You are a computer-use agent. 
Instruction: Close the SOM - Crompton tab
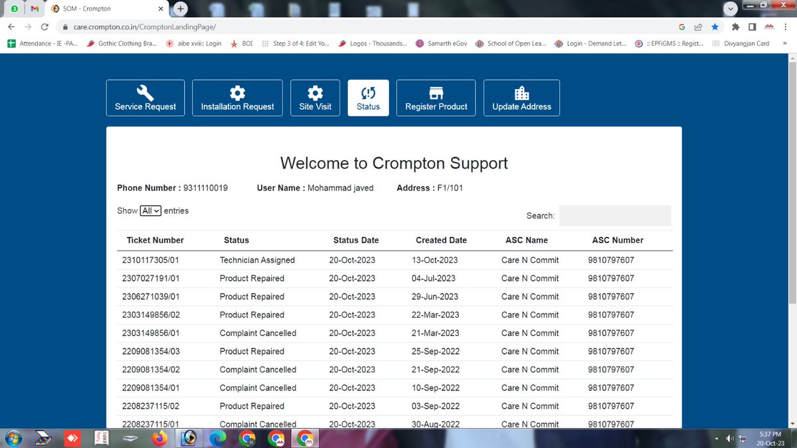pos(160,9)
